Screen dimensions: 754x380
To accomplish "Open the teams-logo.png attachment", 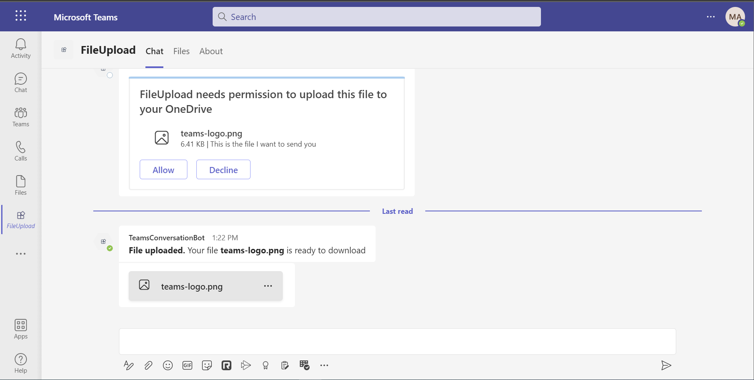I will pyautogui.click(x=205, y=286).
